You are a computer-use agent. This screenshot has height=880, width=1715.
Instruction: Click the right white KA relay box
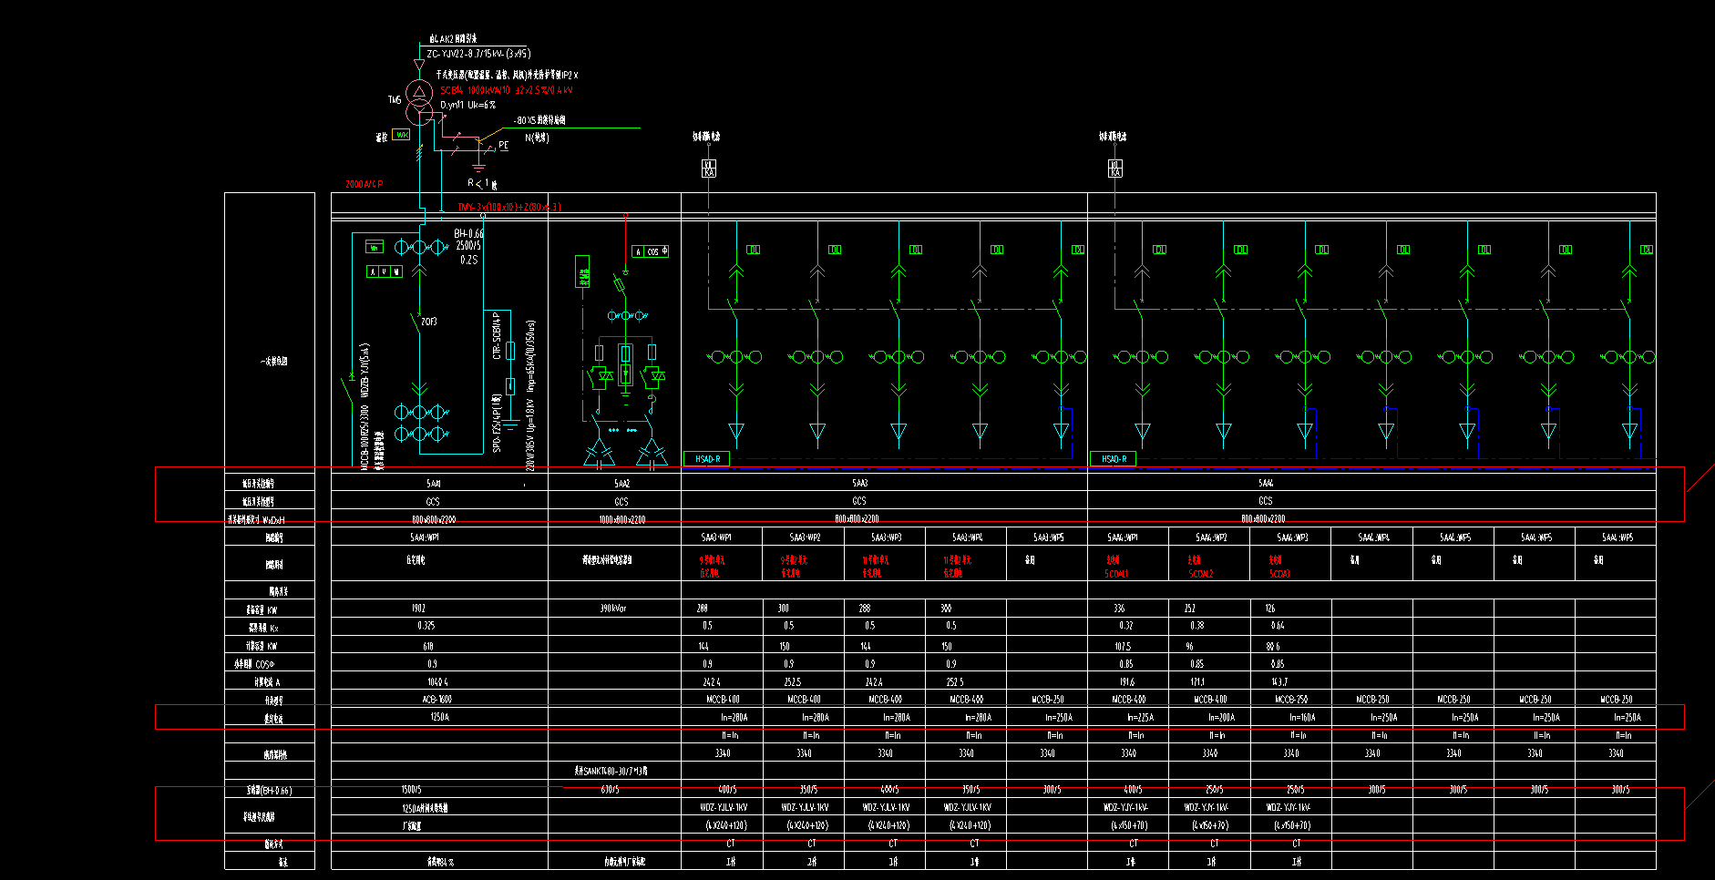click(1114, 169)
